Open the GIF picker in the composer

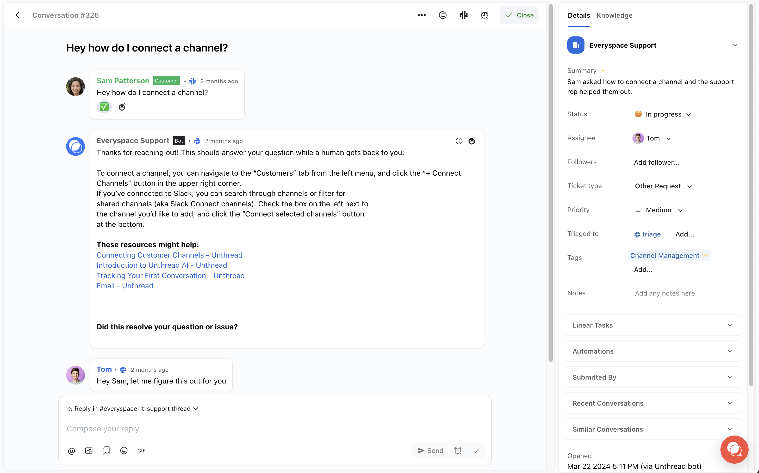click(x=141, y=450)
